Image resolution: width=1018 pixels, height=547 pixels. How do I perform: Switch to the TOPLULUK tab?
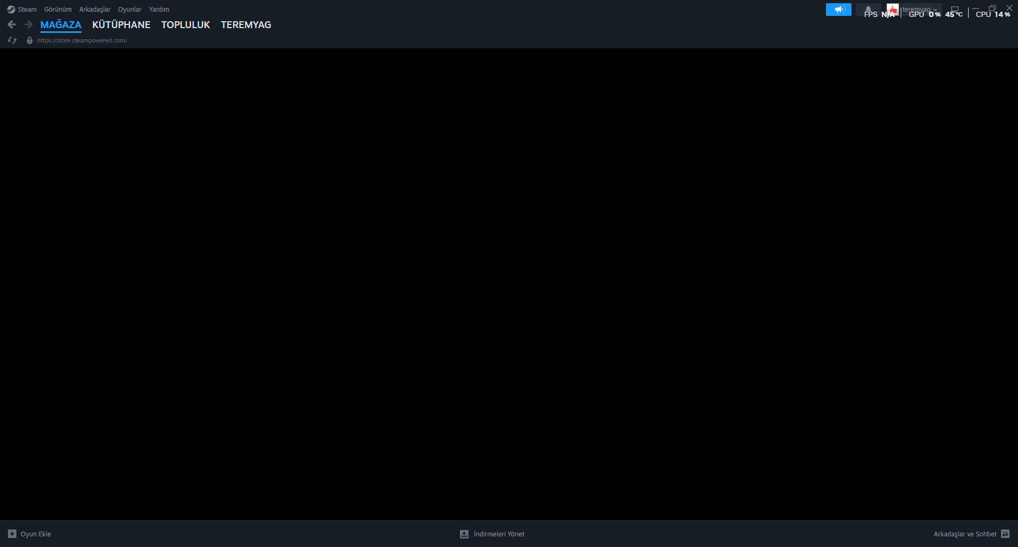pyautogui.click(x=186, y=25)
